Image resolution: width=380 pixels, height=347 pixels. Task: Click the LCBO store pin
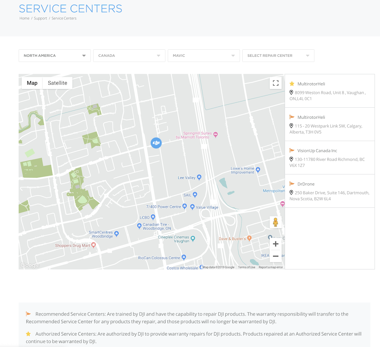tap(153, 217)
